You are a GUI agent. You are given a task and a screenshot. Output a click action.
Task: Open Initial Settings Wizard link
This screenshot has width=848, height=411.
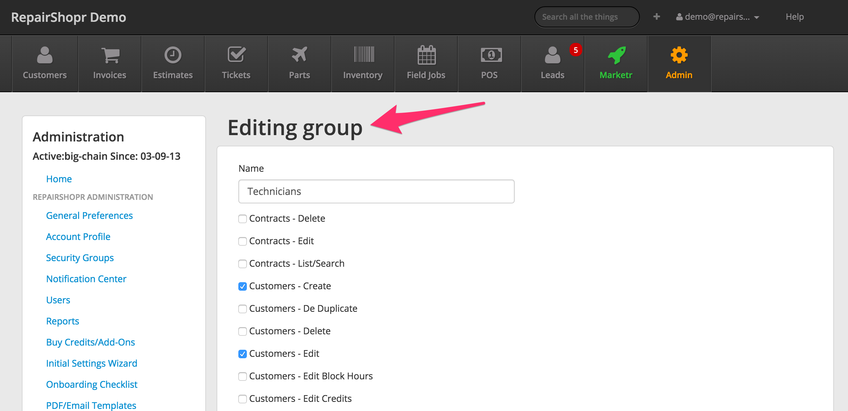91,363
